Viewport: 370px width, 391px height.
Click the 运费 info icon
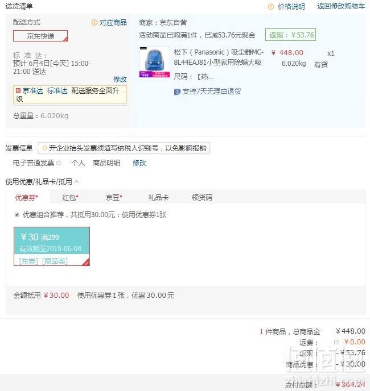336,342
